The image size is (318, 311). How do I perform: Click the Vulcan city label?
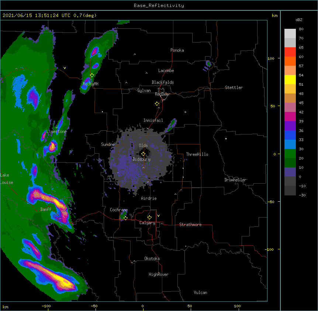[200, 293]
